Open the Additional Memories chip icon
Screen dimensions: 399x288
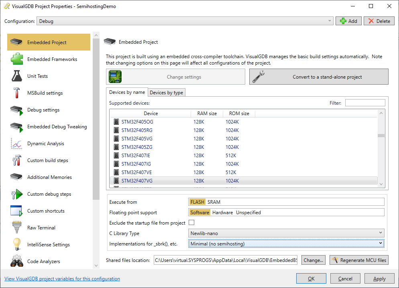pyautogui.click(x=16, y=177)
